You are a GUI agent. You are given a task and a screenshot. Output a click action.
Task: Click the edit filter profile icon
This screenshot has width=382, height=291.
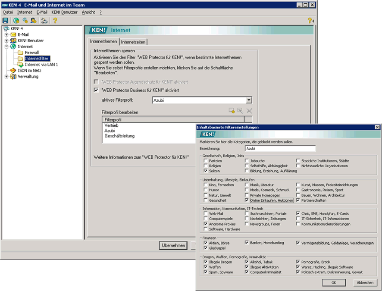point(240,111)
